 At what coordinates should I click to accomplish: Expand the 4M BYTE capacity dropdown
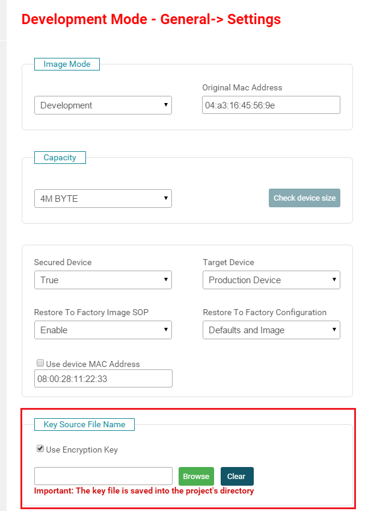(x=103, y=198)
